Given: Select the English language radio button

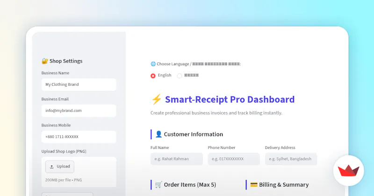Looking at the screenshot, I should 153,76.
